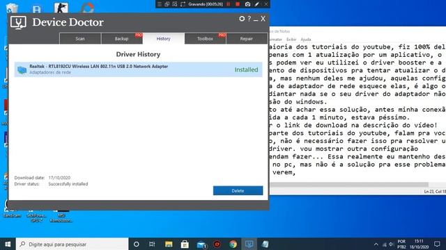Delete the selected driver history entry
446x250 pixels.
pyautogui.click(x=238, y=191)
